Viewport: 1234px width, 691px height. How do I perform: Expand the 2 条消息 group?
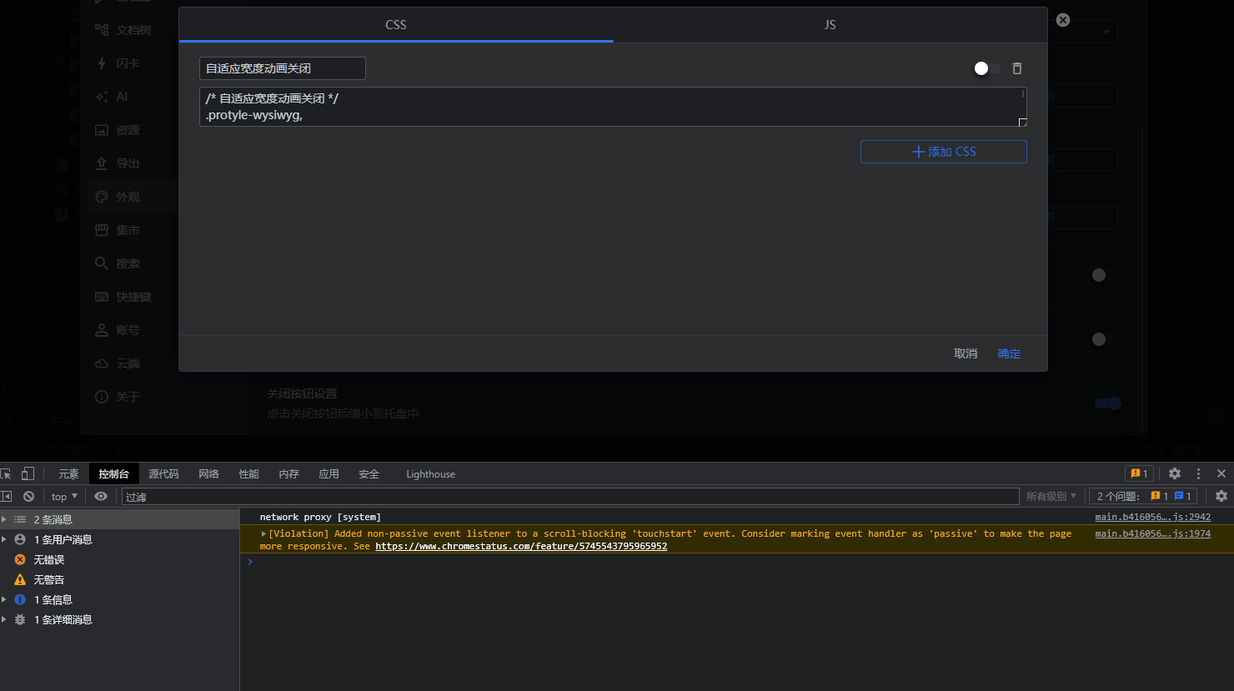coord(4,519)
